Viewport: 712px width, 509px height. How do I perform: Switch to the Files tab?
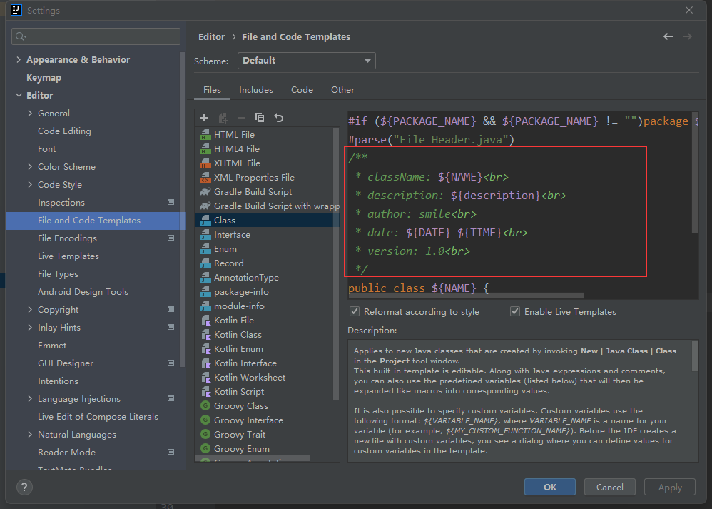pyautogui.click(x=212, y=90)
